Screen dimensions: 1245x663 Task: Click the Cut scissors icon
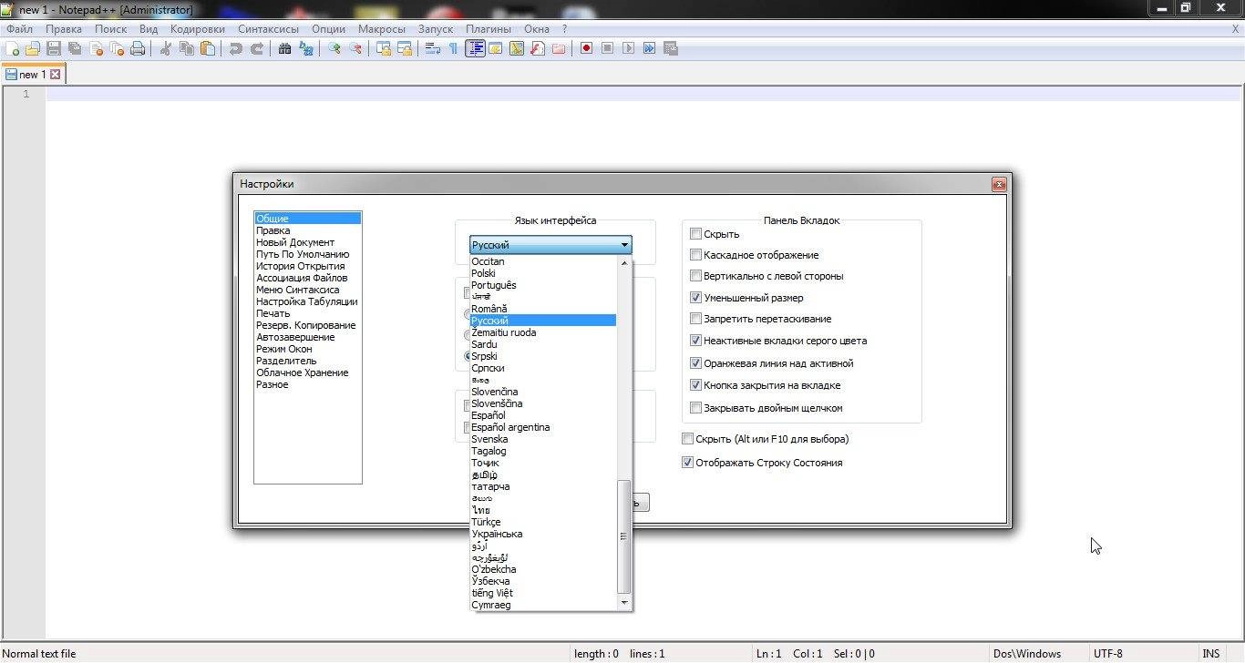tap(166, 48)
